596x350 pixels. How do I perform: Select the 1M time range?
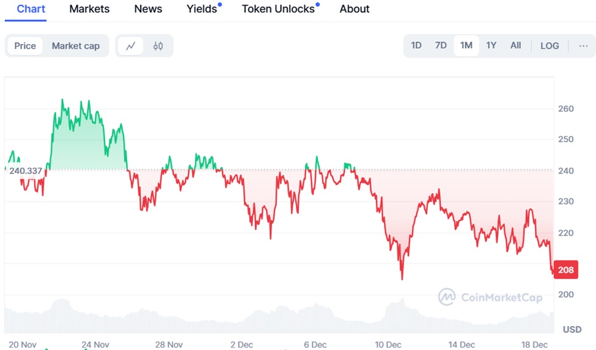(466, 46)
